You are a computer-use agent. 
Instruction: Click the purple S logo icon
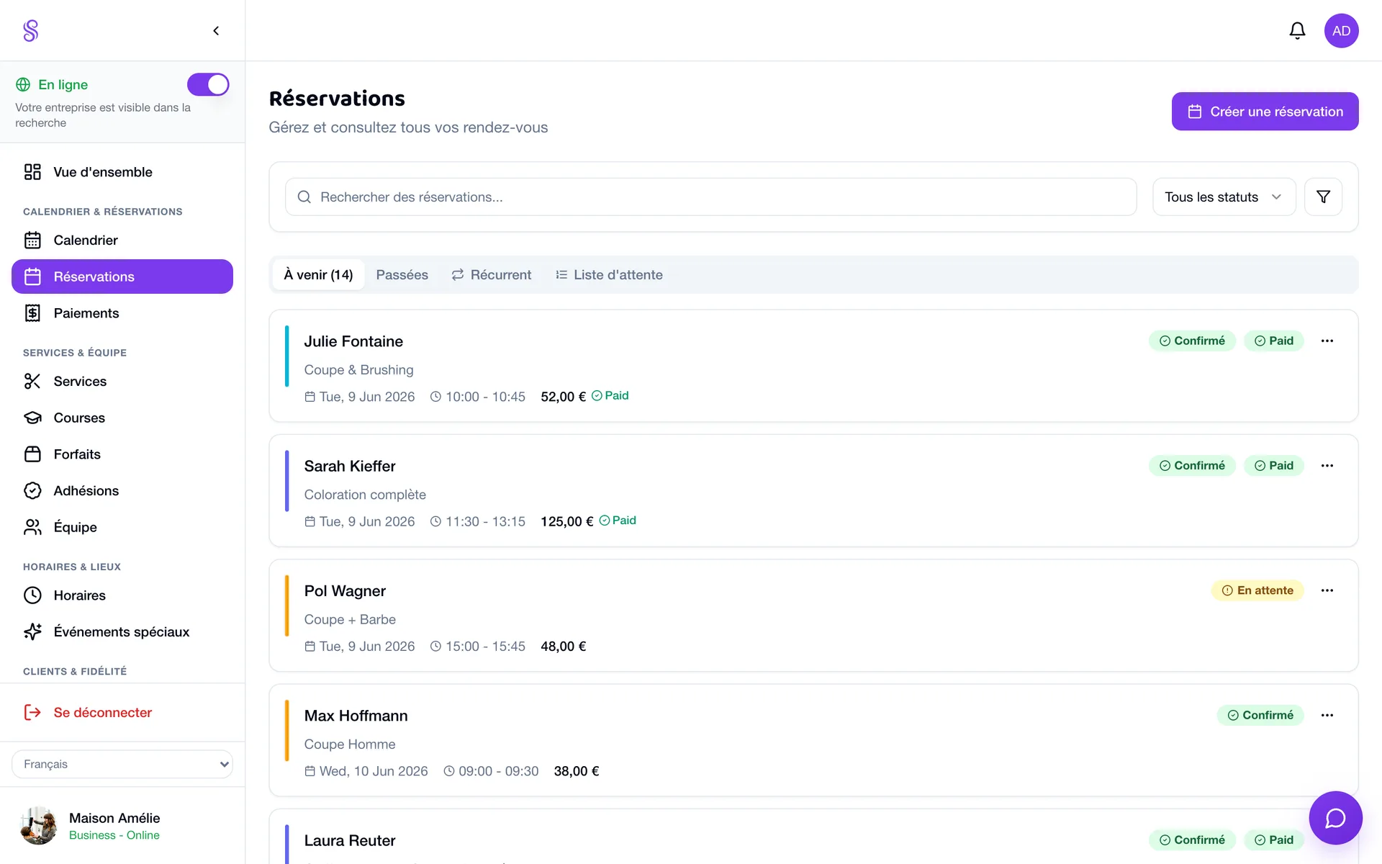30,30
